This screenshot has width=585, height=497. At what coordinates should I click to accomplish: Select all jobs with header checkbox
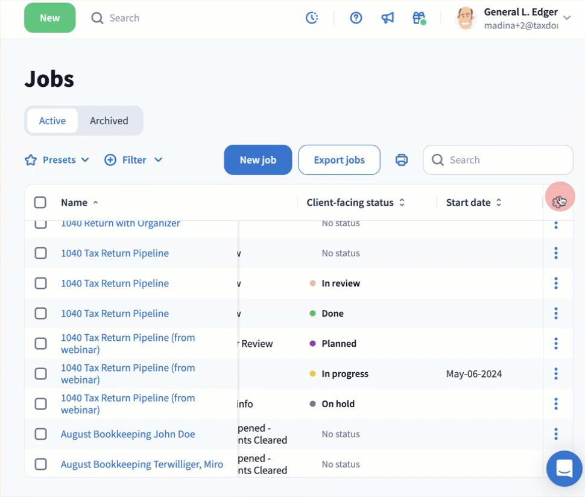point(40,203)
